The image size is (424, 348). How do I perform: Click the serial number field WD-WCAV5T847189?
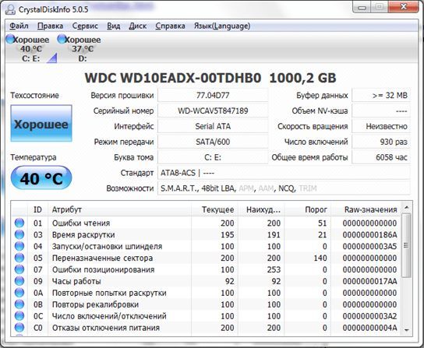point(213,111)
